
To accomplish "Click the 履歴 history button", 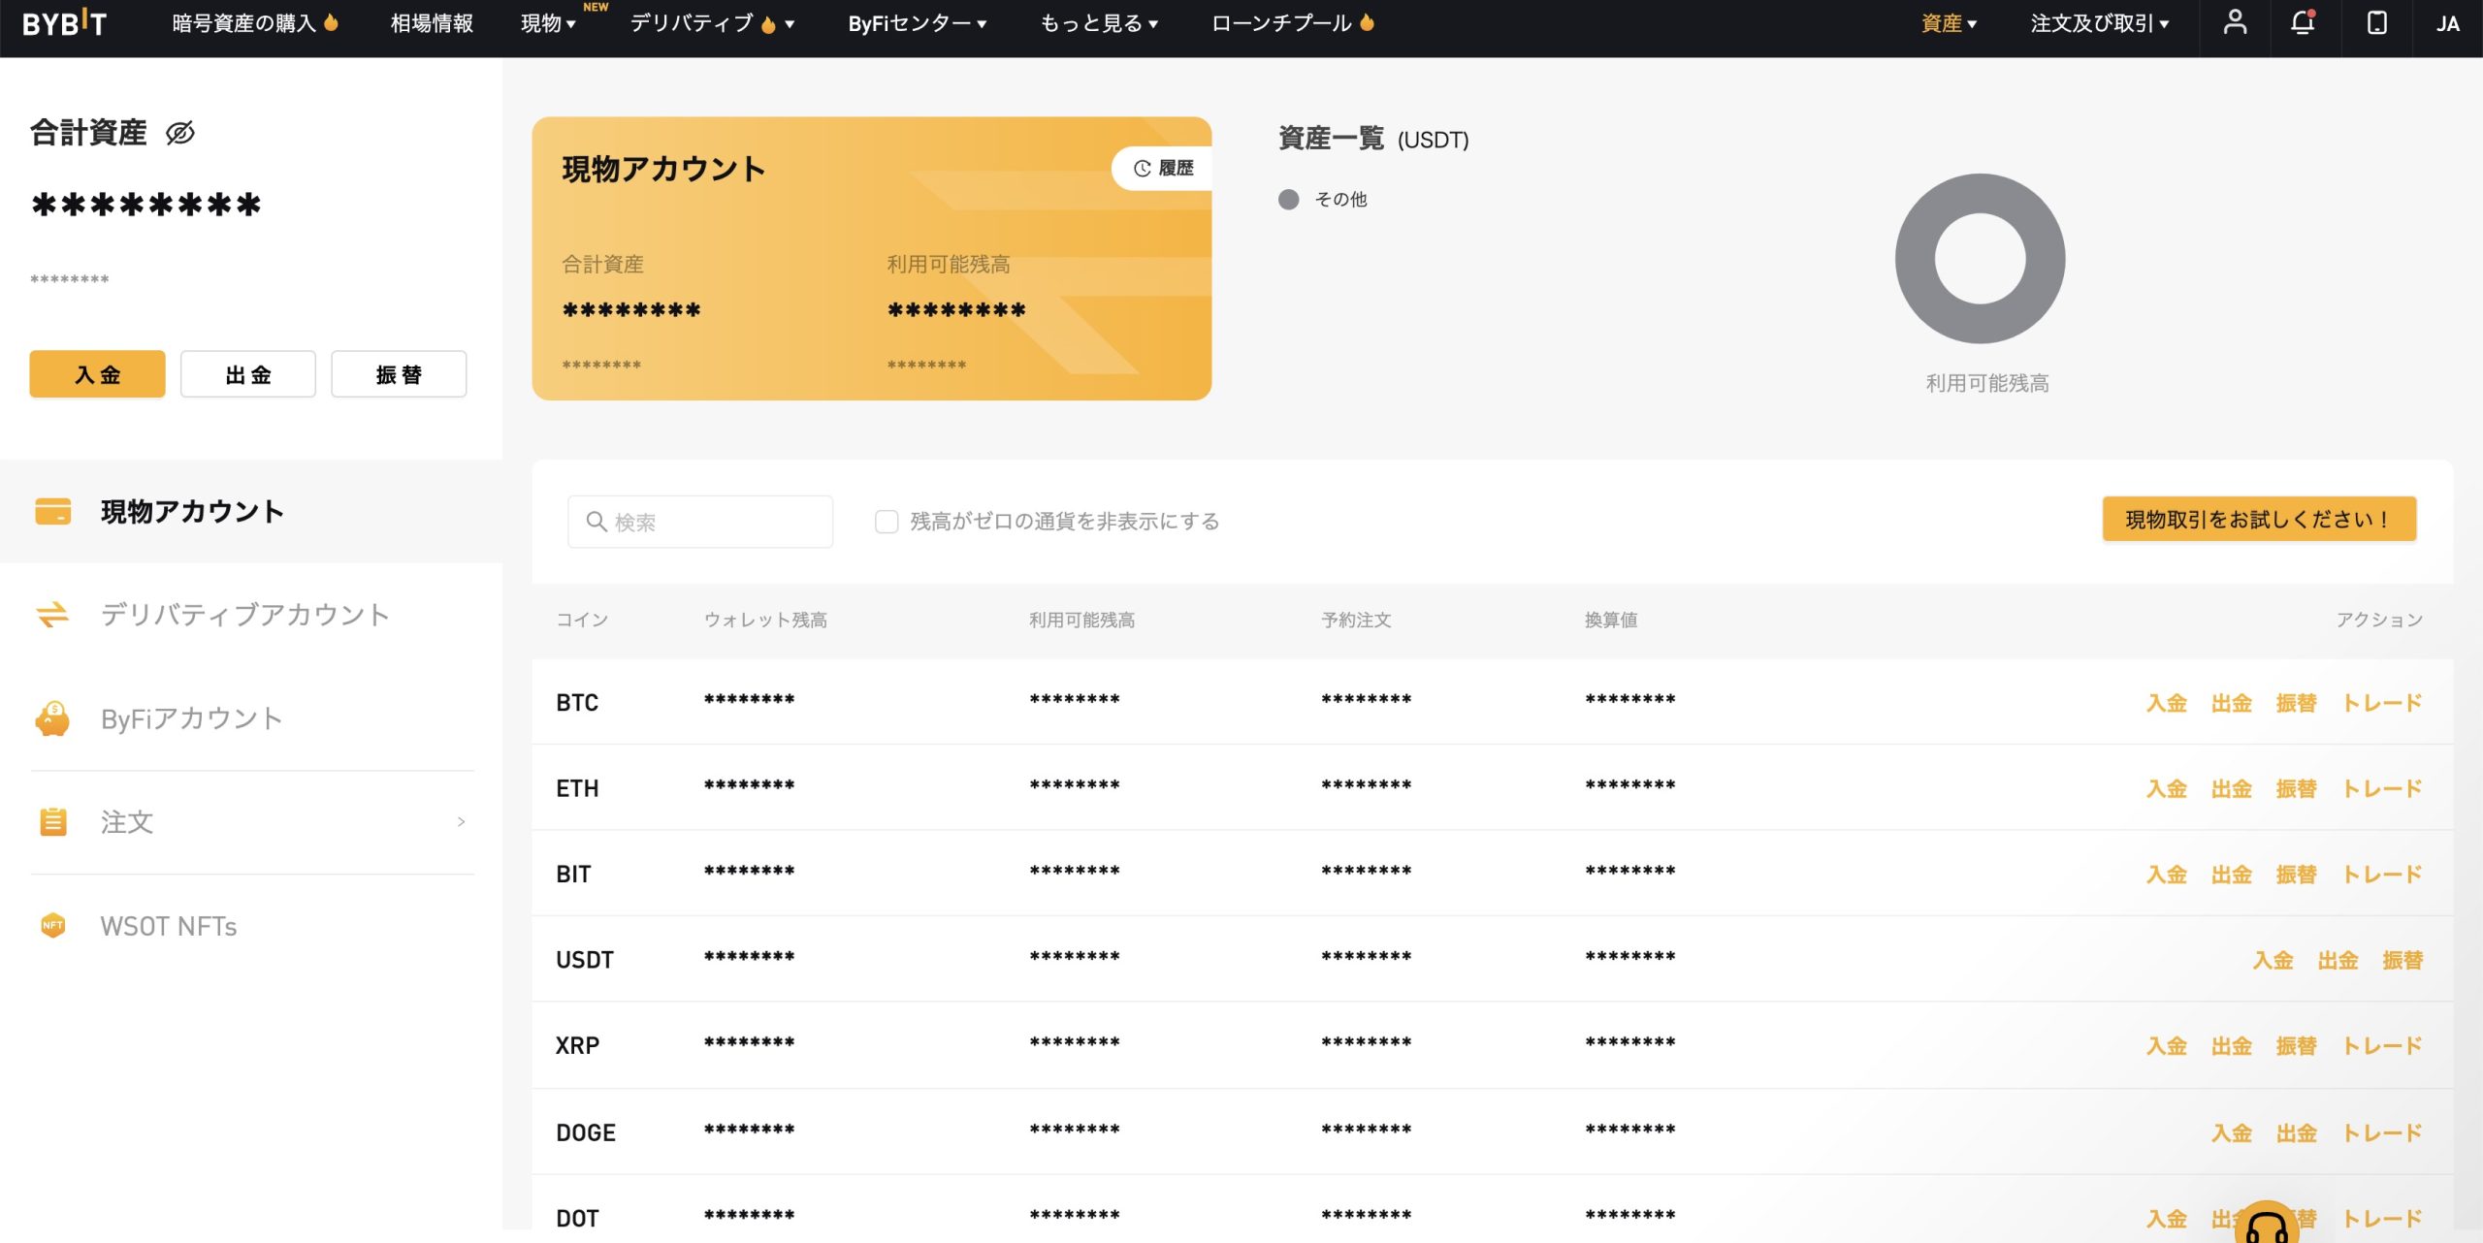I will coord(1162,169).
